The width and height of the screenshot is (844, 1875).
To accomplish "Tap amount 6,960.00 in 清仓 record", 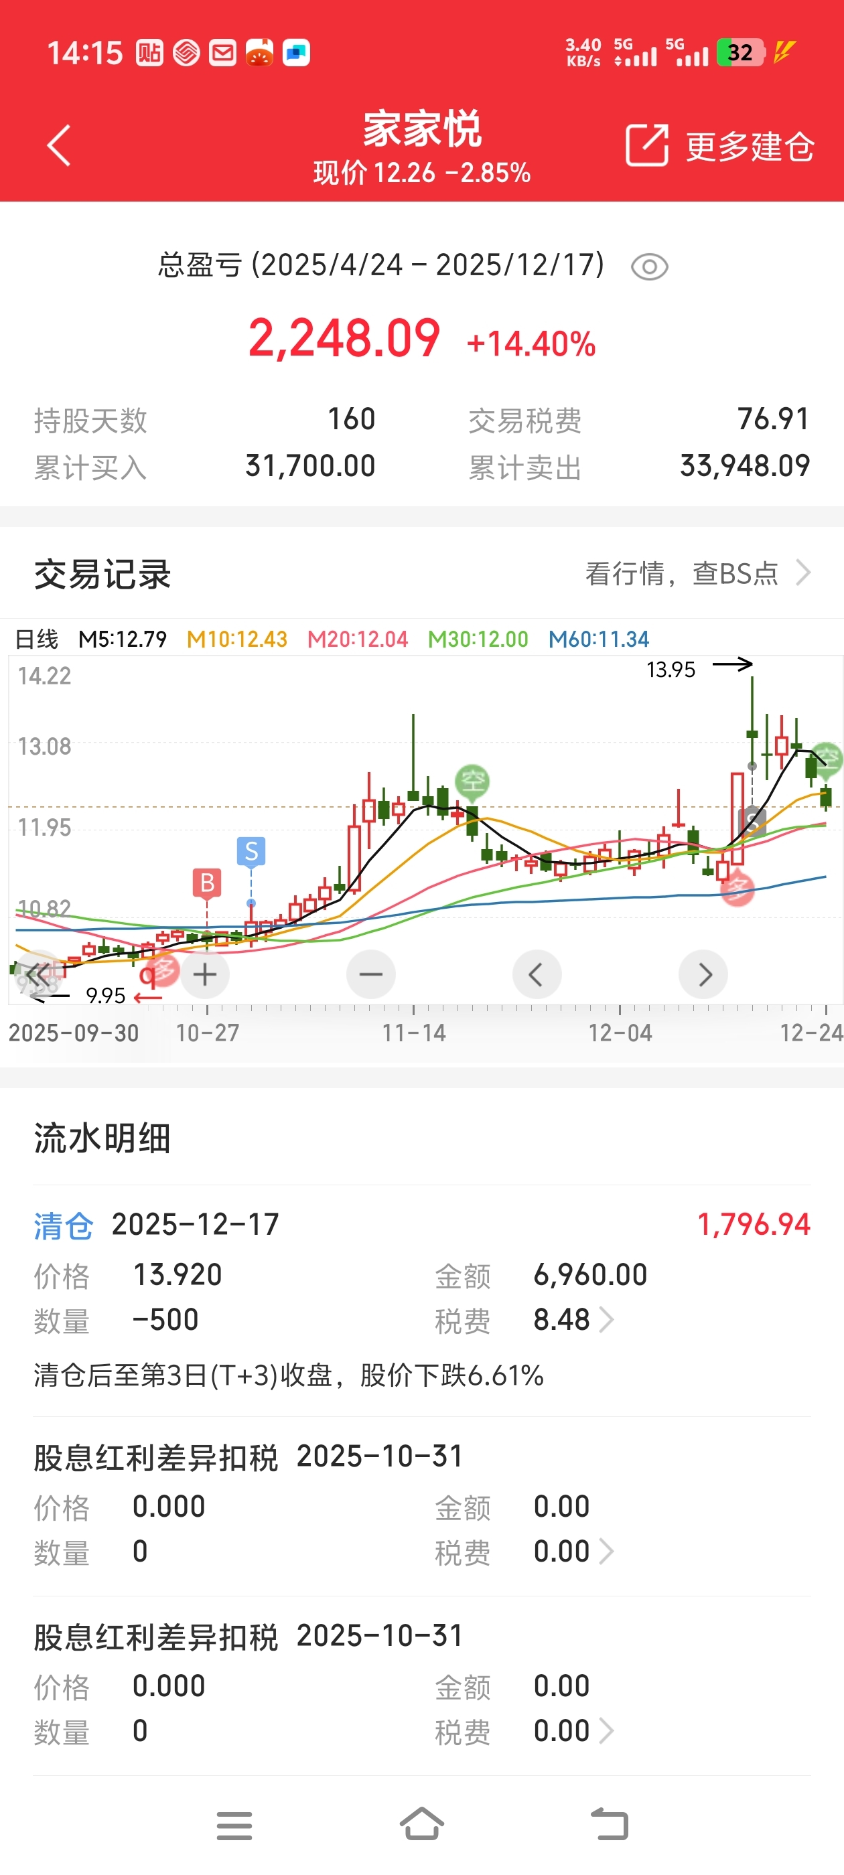I will click(590, 1274).
